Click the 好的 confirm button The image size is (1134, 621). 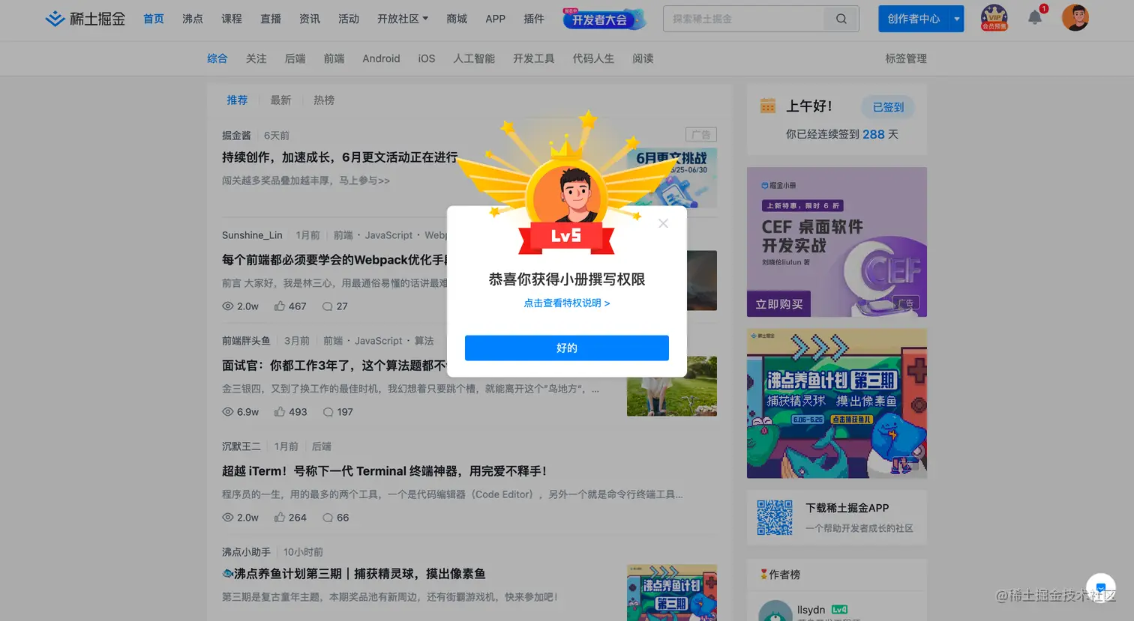(567, 348)
